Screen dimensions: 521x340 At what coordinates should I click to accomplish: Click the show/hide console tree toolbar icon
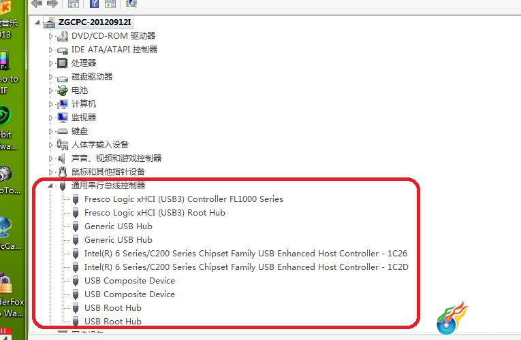pyautogui.click(x=73, y=3)
